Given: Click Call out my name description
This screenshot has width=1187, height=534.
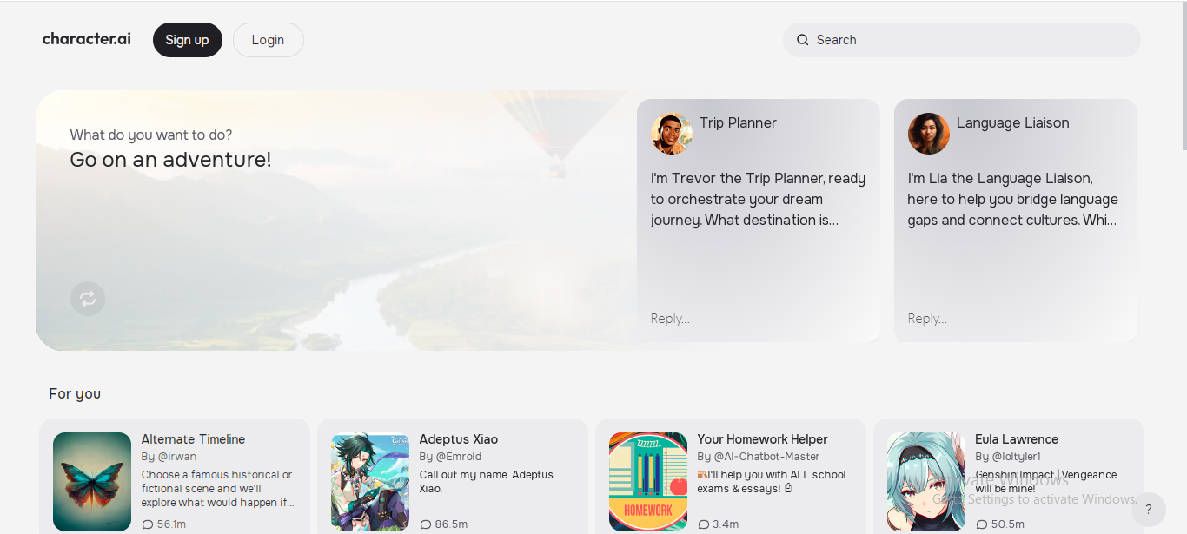Looking at the screenshot, I should pyautogui.click(x=486, y=482).
